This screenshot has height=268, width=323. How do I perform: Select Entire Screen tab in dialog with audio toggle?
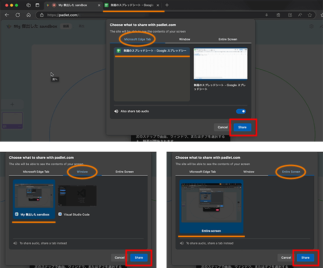tap(228, 39)
